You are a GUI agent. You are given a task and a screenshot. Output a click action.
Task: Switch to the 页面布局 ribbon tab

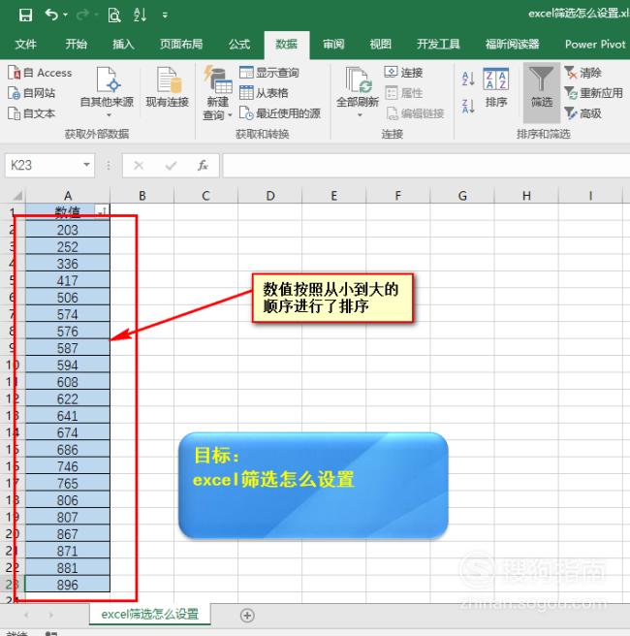[x=181, y=44]
